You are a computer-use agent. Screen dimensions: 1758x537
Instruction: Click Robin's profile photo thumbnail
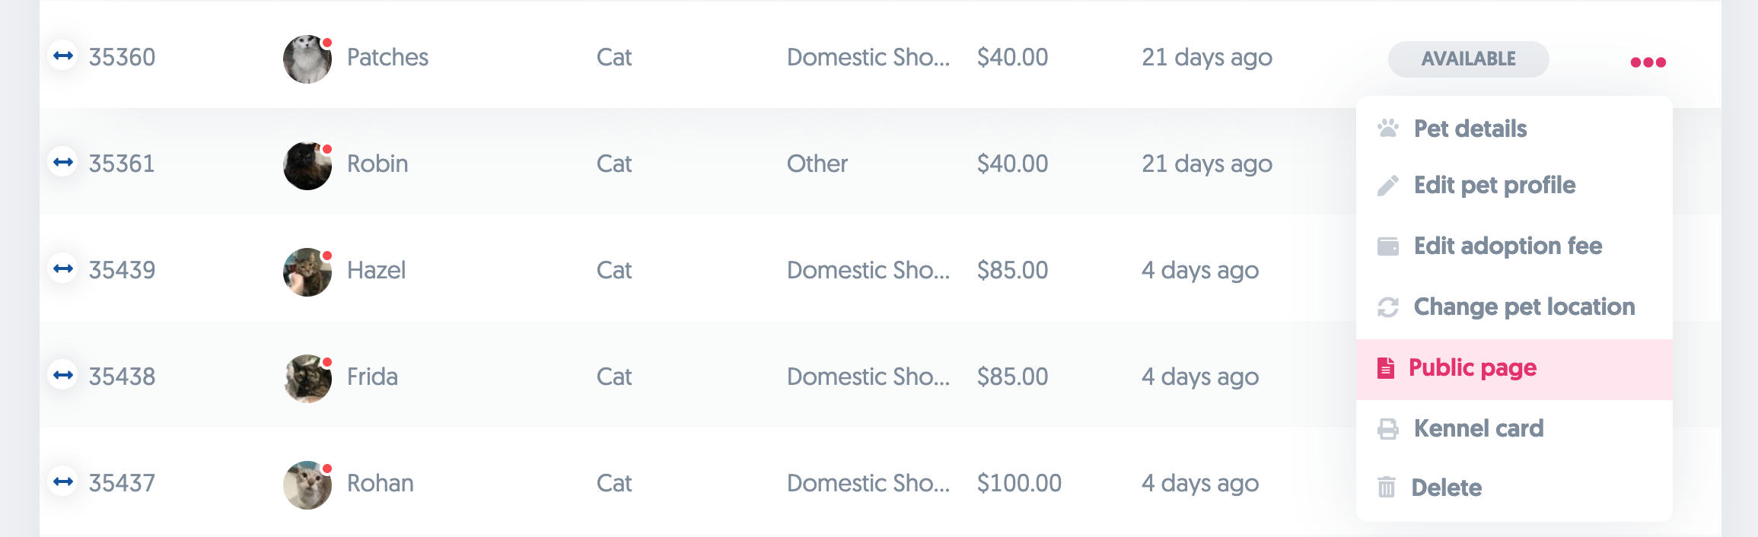(x=307, y=165)
